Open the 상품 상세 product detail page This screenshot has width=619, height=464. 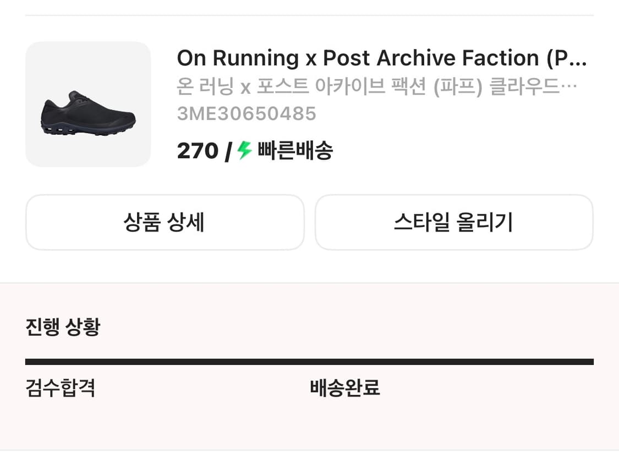[165, 222]
